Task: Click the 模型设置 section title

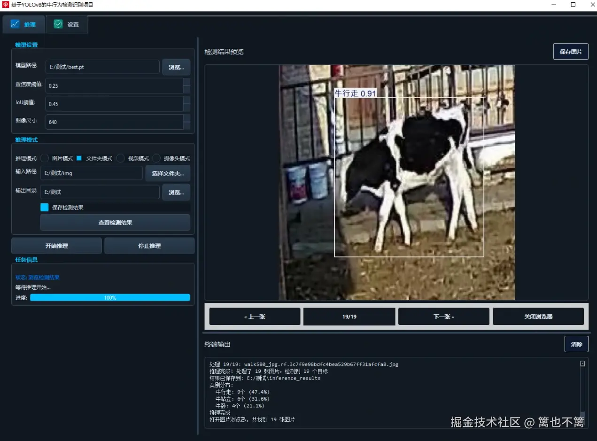Action: click(x=26, y=45)
